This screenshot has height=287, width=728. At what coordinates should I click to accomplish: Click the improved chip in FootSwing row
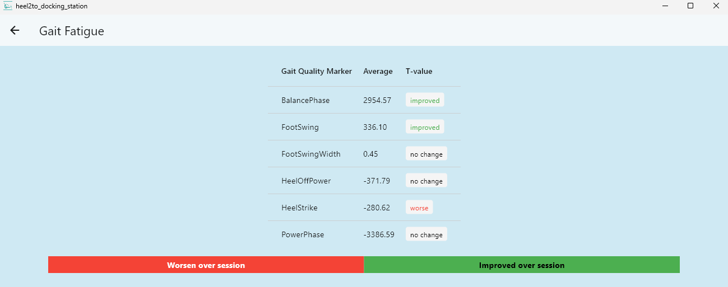(425, 128)
